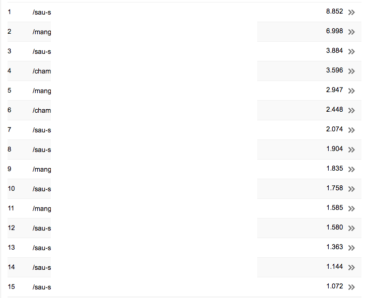Click double-arrow icon next to 1.363
Image resolution: width=373 pixels, height=298 pixels.
pos(351,248)
